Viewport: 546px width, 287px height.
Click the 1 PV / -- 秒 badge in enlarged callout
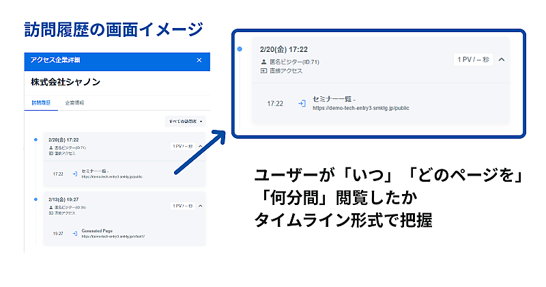[x=473, y=59]
